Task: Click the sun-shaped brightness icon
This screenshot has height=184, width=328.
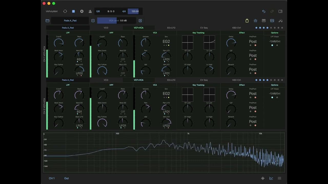Action: (255, 21)
